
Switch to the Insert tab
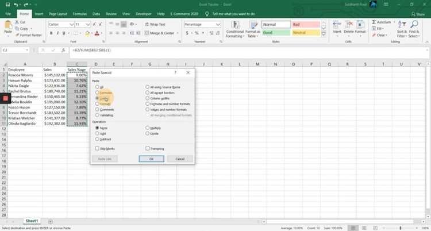click(39, 14)
